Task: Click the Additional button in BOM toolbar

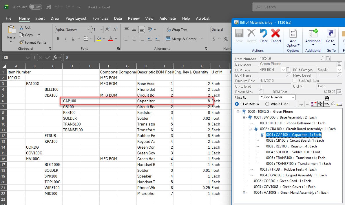Action: [x=313, y=36]
